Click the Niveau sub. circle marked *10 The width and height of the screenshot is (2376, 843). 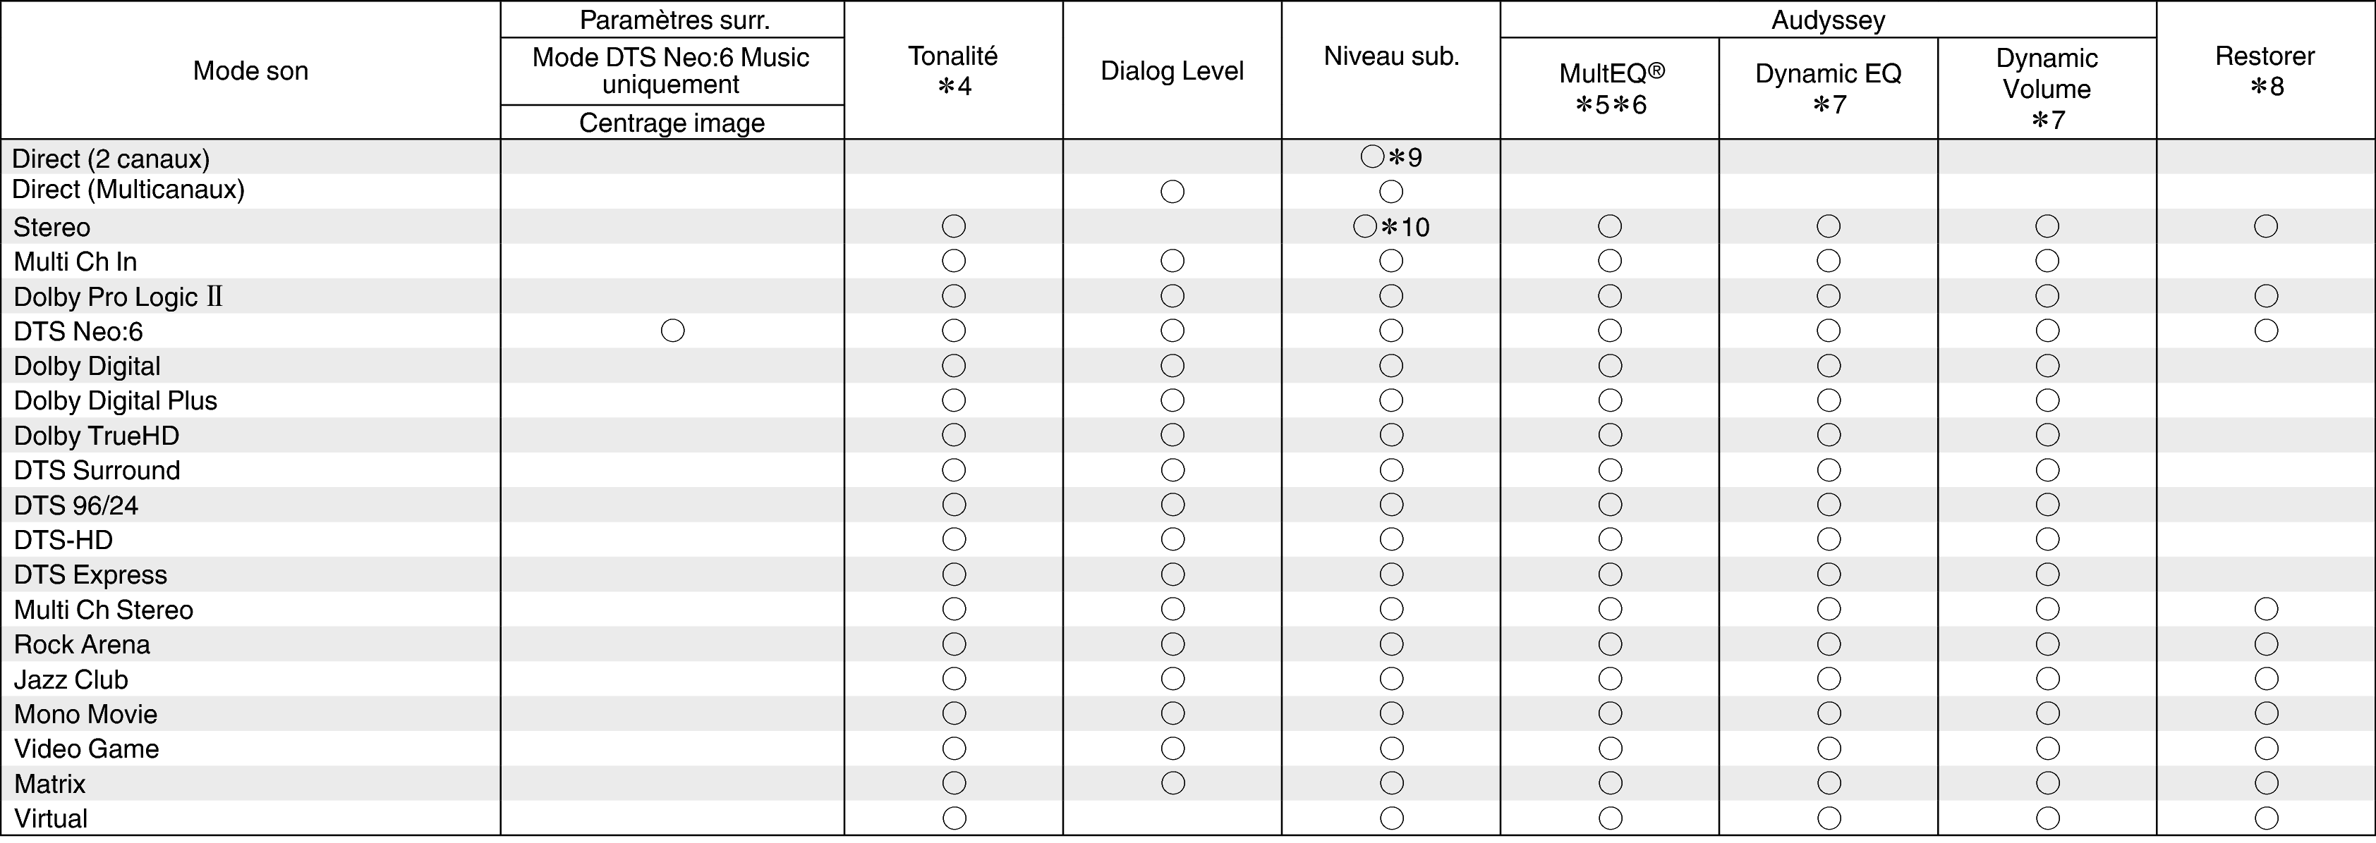click(1364, 227)
